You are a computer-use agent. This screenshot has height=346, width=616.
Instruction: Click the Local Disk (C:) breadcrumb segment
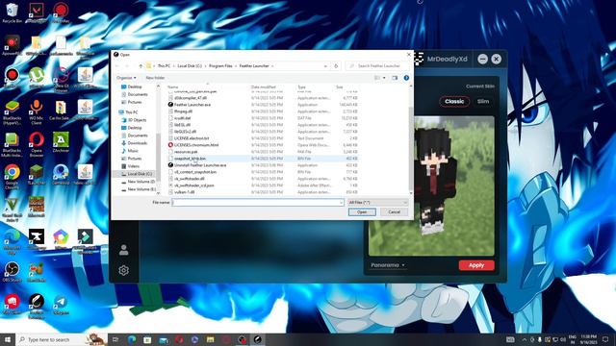(190, 66)
